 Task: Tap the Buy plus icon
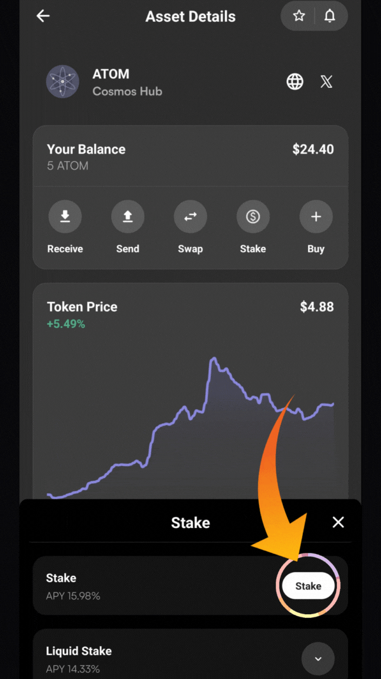point(316,217)
